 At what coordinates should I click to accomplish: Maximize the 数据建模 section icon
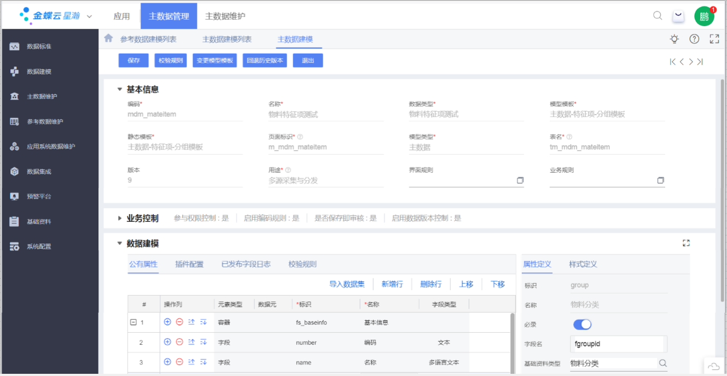686,243
